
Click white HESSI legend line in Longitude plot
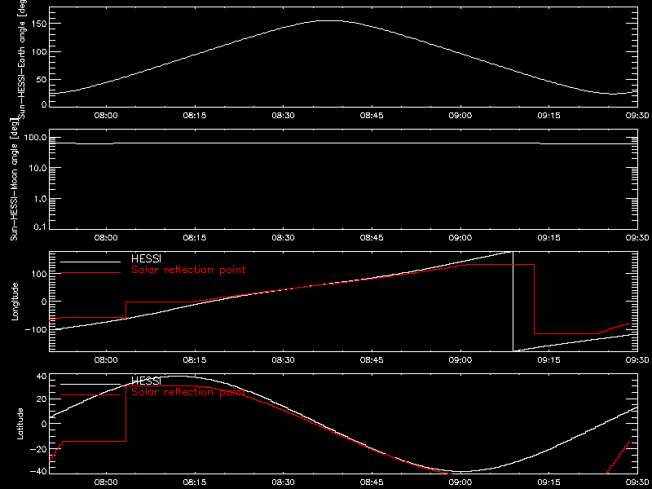pyautogui.click(x=90, y=262)
